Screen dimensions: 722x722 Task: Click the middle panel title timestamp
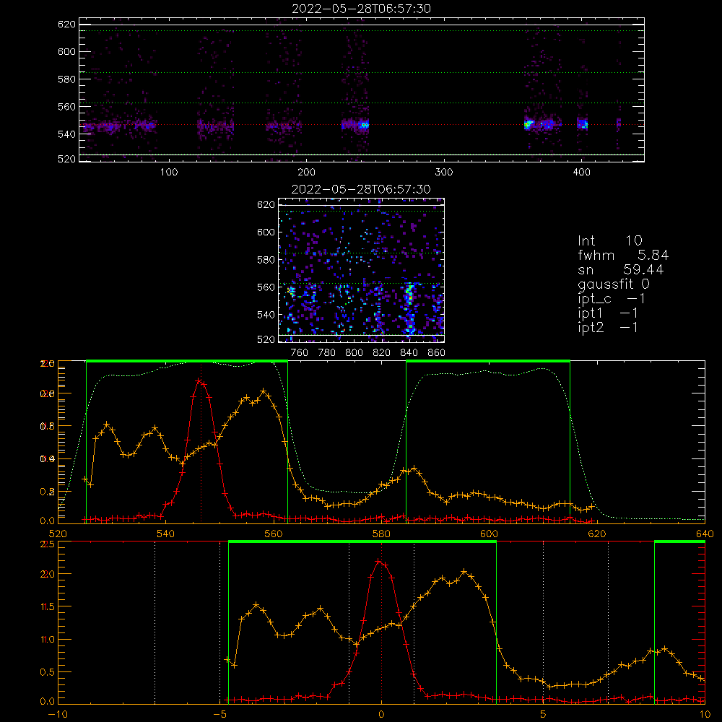click(361, 189)
